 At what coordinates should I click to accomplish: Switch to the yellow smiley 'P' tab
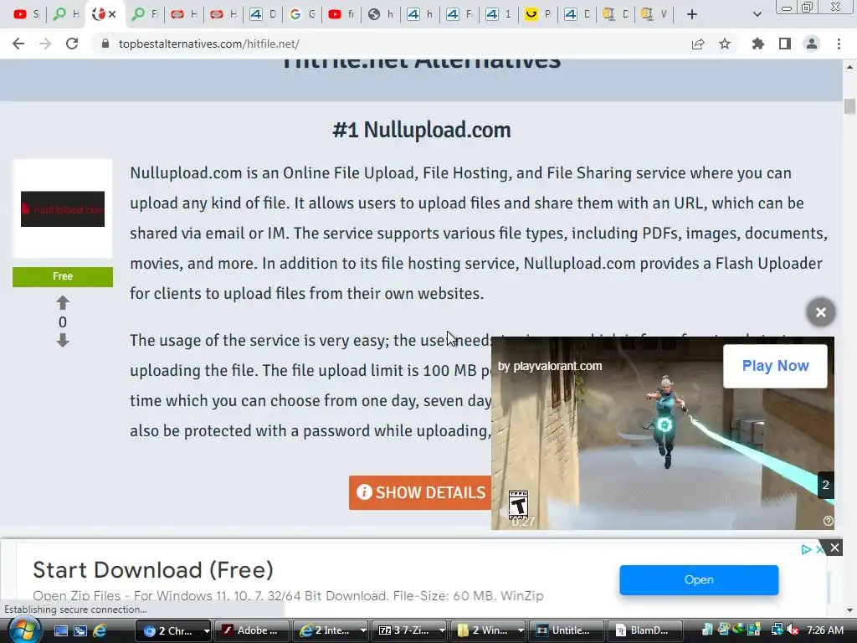point(538,14)
